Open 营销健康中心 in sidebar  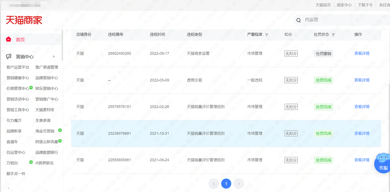tap(18, 78)
